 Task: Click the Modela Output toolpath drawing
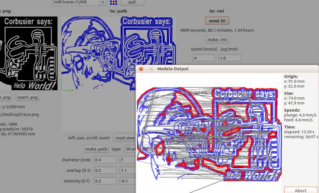210,134
